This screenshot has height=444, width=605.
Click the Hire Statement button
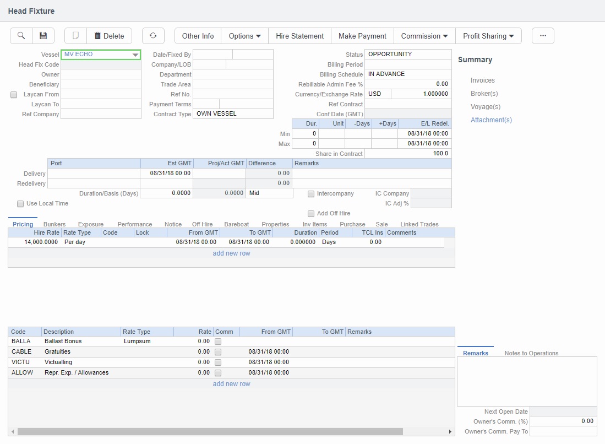point(299,36)
